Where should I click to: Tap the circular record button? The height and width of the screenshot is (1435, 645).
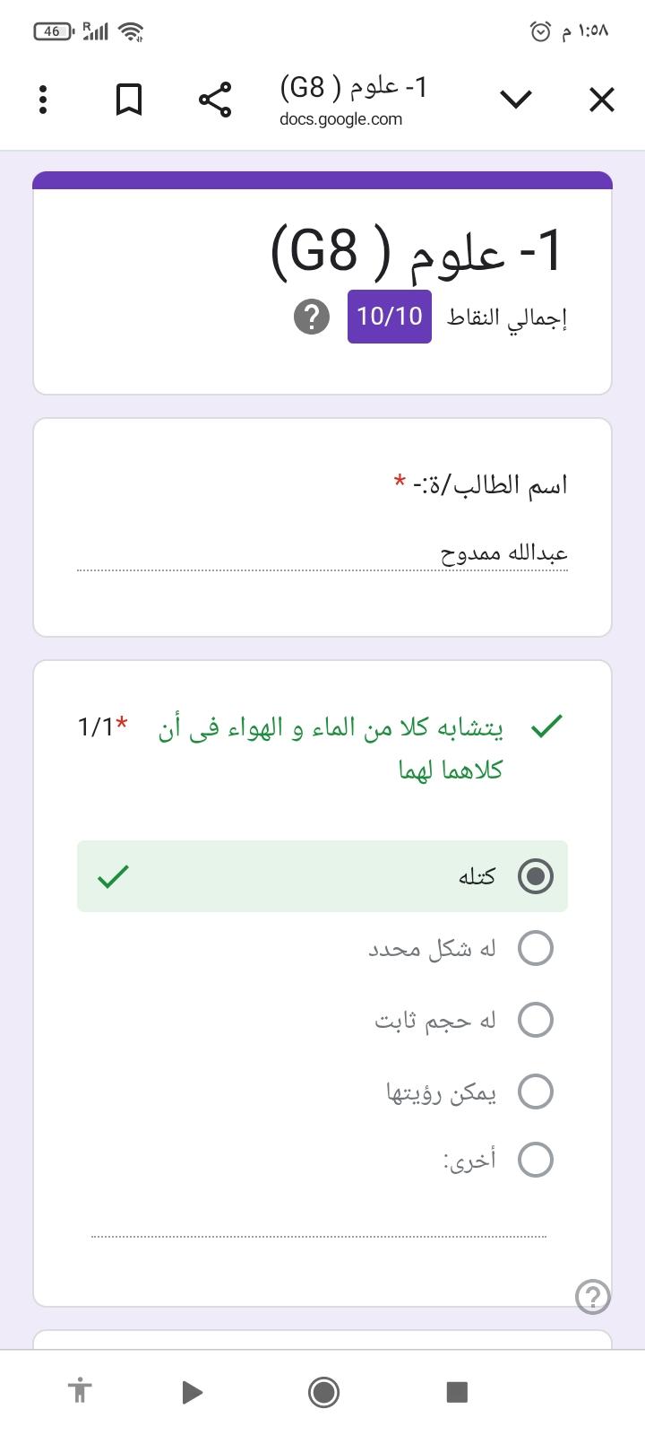point(323,1391)
